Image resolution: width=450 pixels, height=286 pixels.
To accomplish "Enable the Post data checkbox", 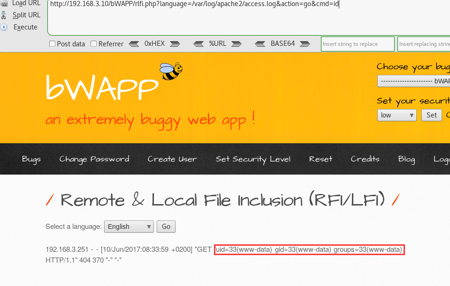I will (x=52, y=44).
